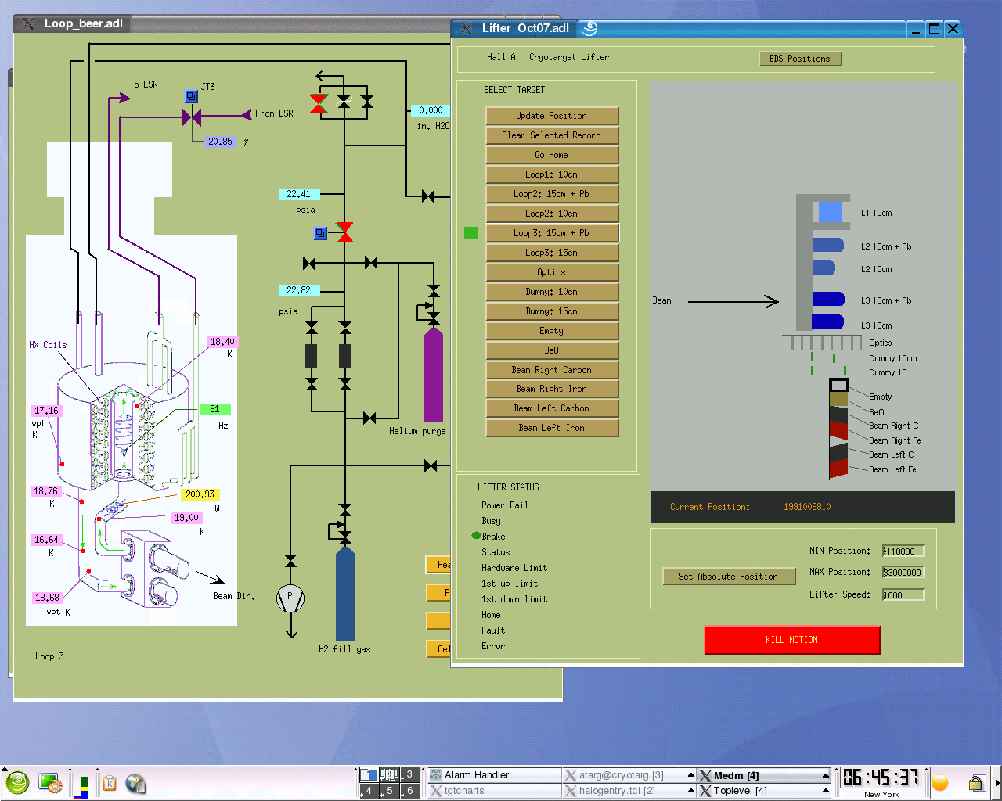Switch to virtual desktop 6
Screen dimensions: 1002x801
409,791
